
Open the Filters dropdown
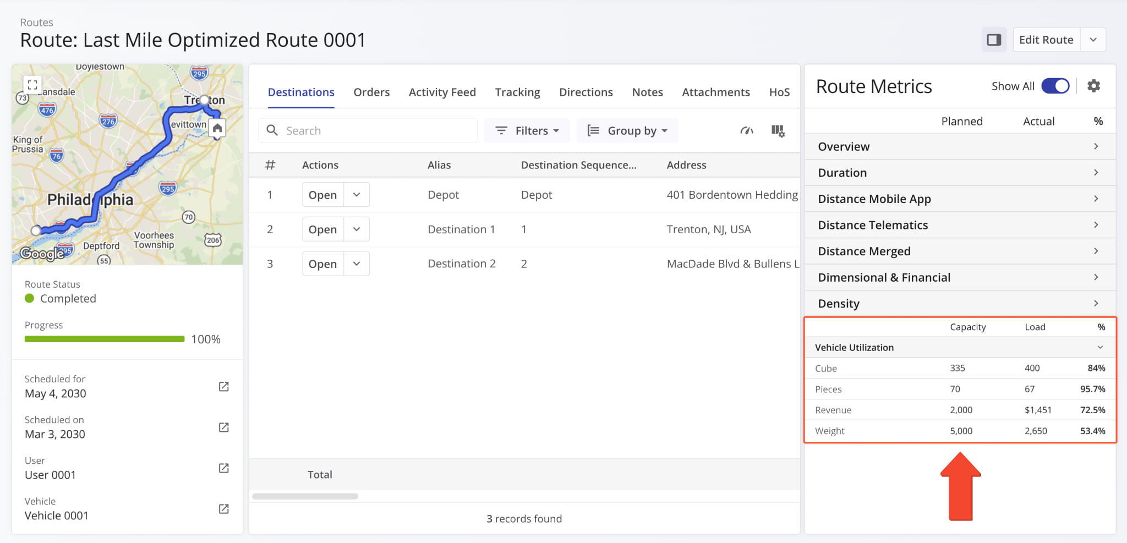point(527,130)
